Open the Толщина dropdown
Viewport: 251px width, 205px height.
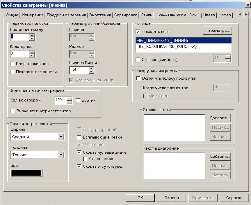click(x=37, y=155)
